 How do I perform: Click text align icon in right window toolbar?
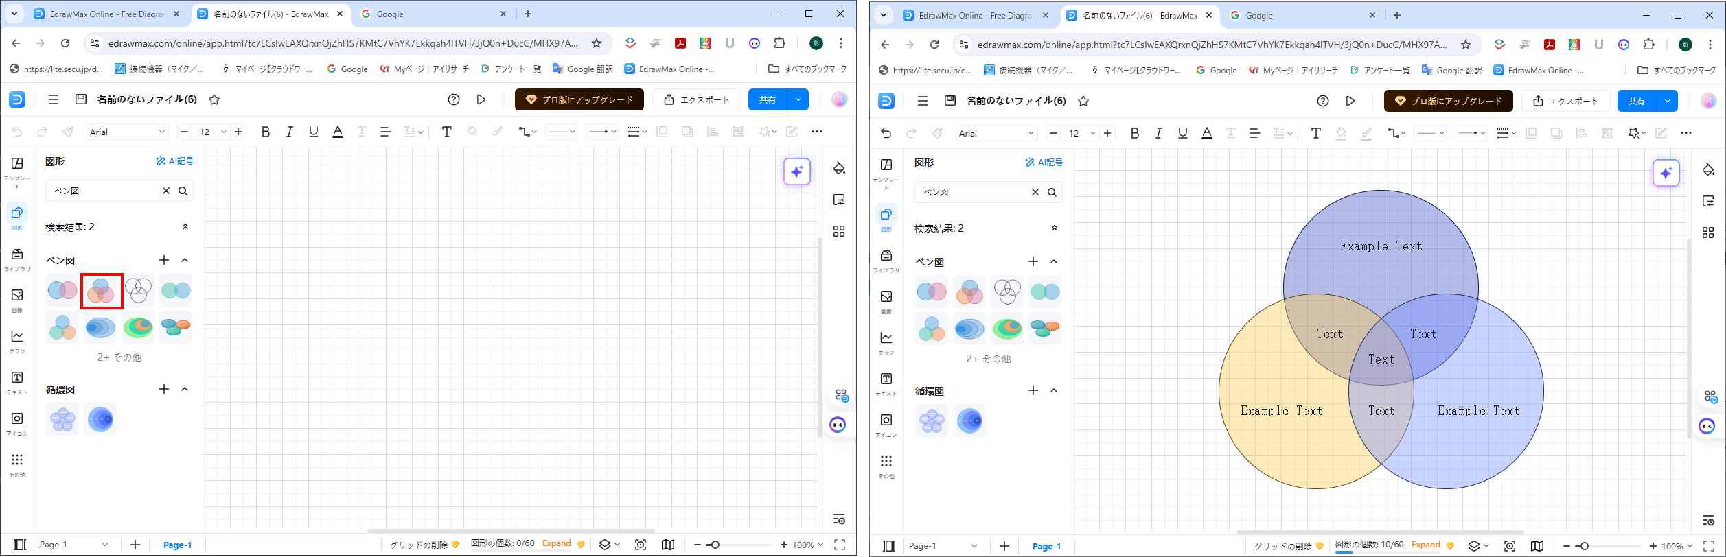point(1255,133)
